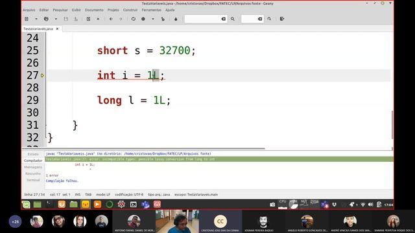Click the Open file toolbar icon
This screenshot has height=233, width=415.
[x=46, y=19]
